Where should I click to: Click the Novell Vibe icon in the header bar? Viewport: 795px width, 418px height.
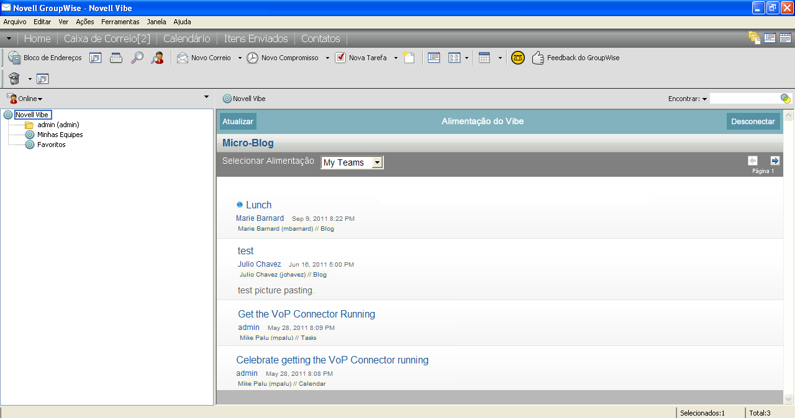tap(227, 99)
